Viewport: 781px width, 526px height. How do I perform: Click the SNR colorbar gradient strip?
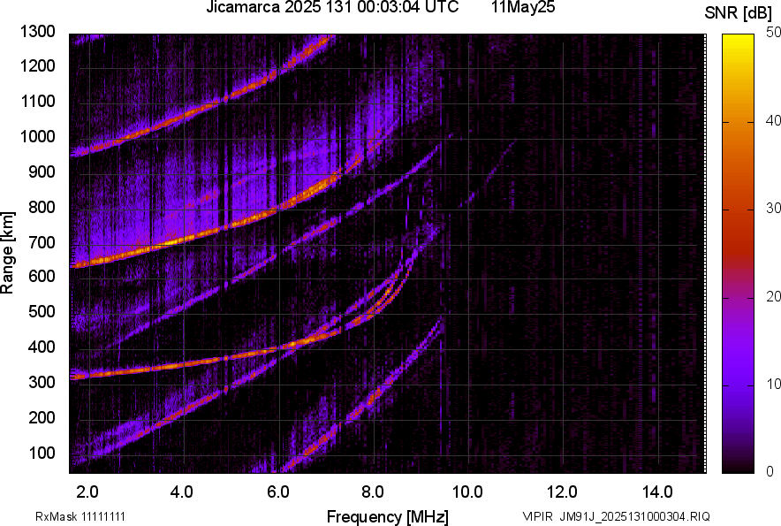click(738, 254)
